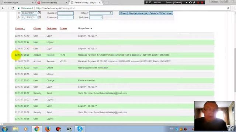Screen dimensions: 236x132
Task: Open Firefox from the taskbar
Action: [x=48, y=129]
